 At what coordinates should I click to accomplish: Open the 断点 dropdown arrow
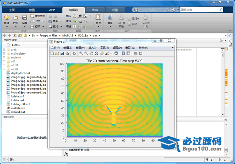point(98,27)
